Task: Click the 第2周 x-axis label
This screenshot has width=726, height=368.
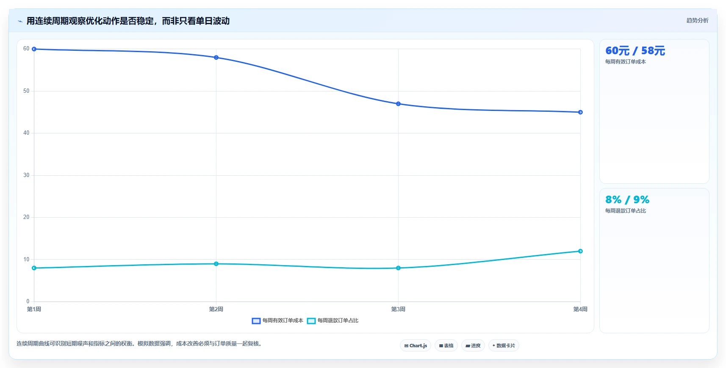Action: (x=216, y=309)
